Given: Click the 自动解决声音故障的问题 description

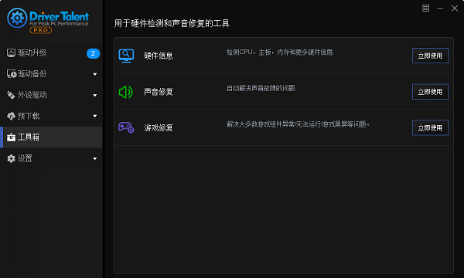Looking at the screenshot, I should [261, 88].
